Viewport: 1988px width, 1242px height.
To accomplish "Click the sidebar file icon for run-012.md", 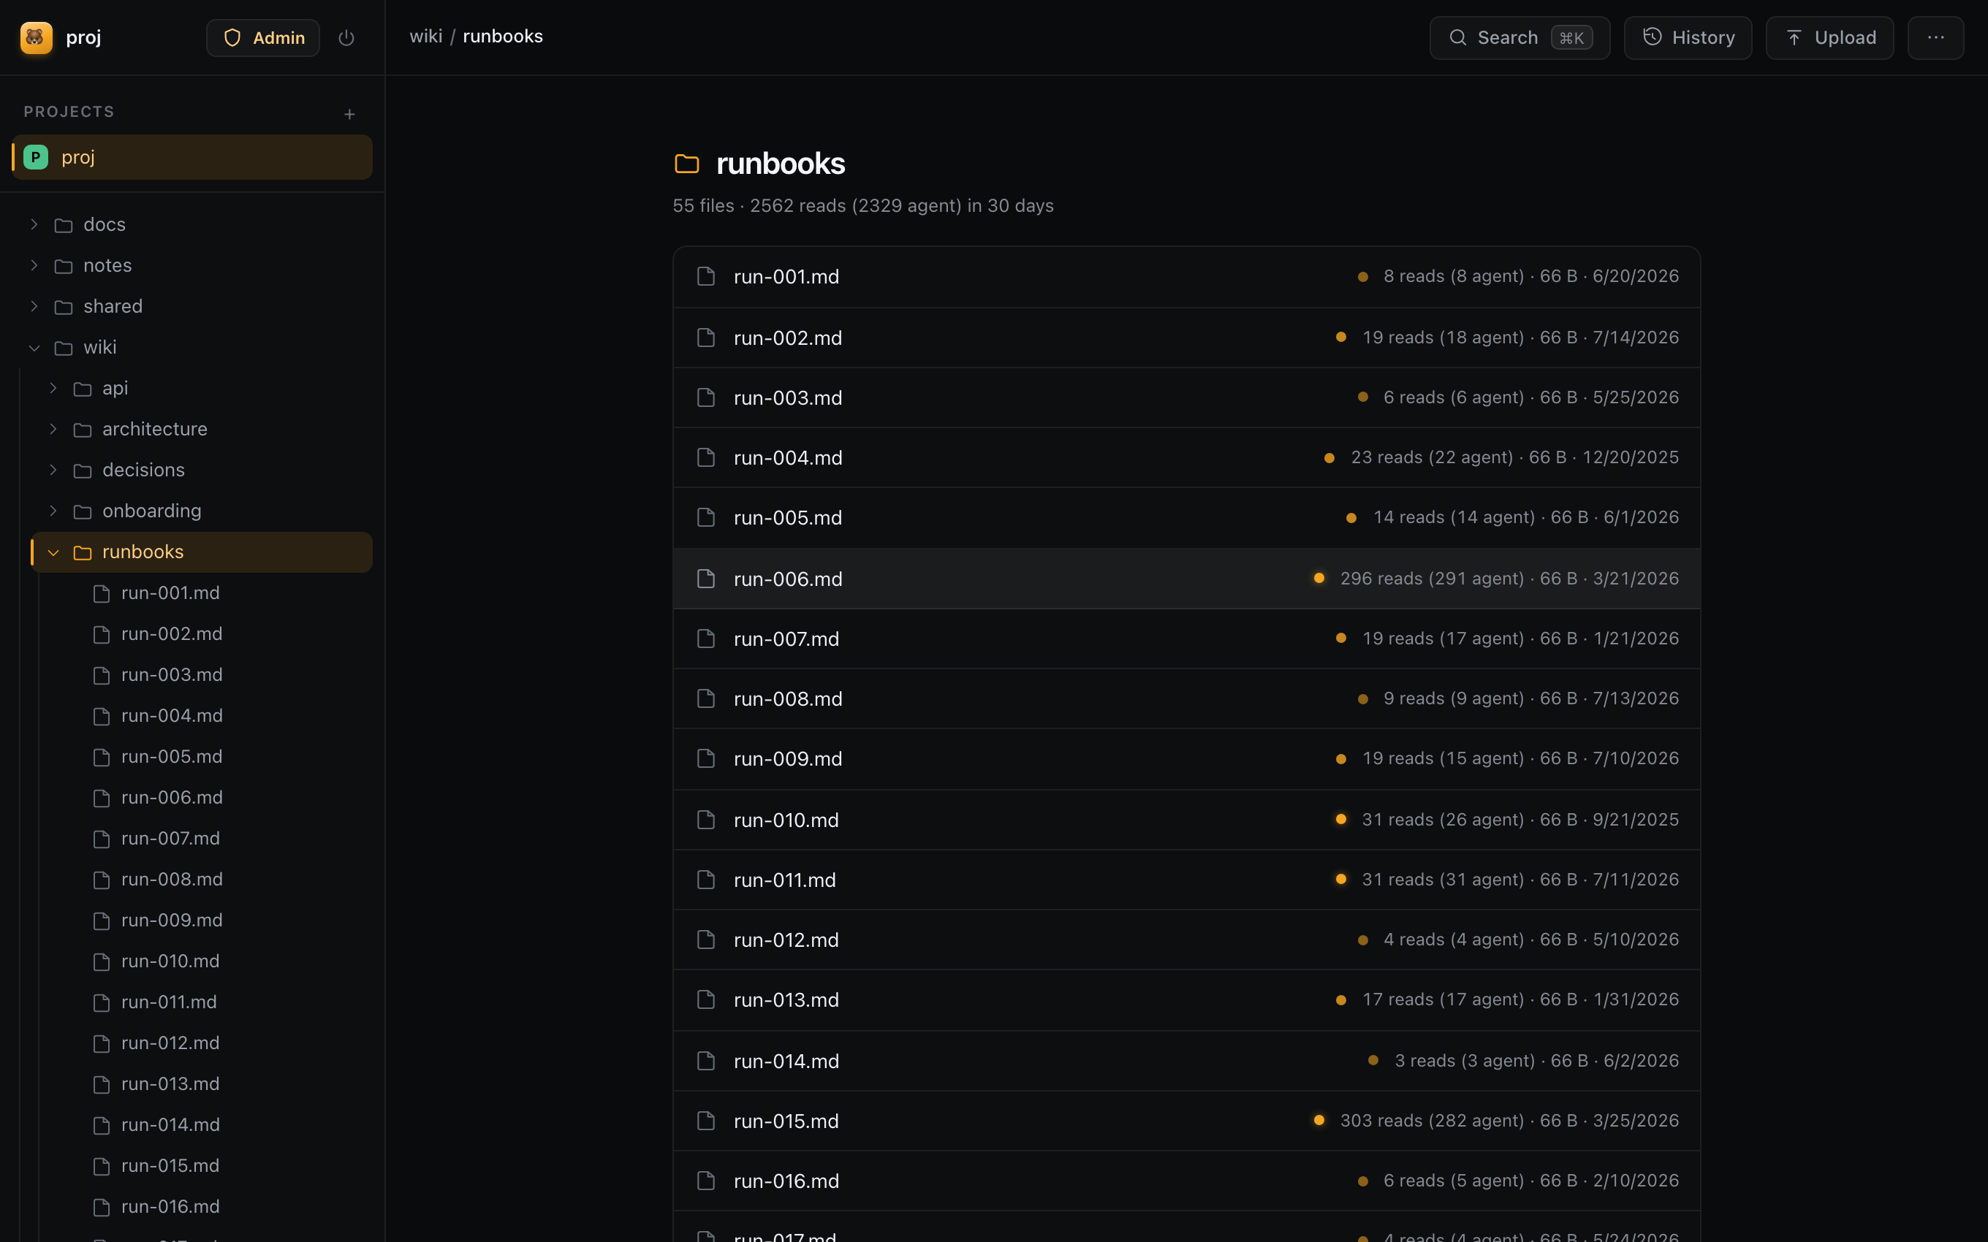I will point(101,1043).
